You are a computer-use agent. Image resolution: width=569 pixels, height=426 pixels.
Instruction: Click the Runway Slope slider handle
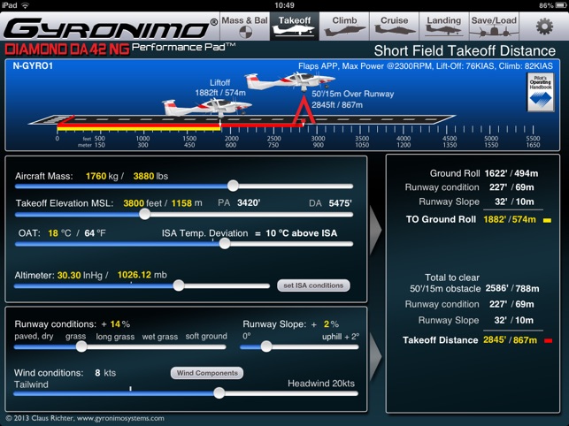(x=266, y=346)
